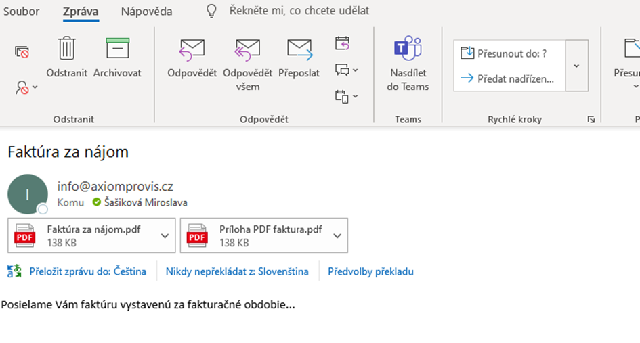Forward email using Přeposlat icon

point(299,49)
